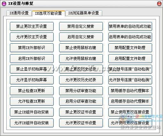Enable custom search via 启用自定义搜索
This screenshot has height=136, width=163.
pos(81,37)
